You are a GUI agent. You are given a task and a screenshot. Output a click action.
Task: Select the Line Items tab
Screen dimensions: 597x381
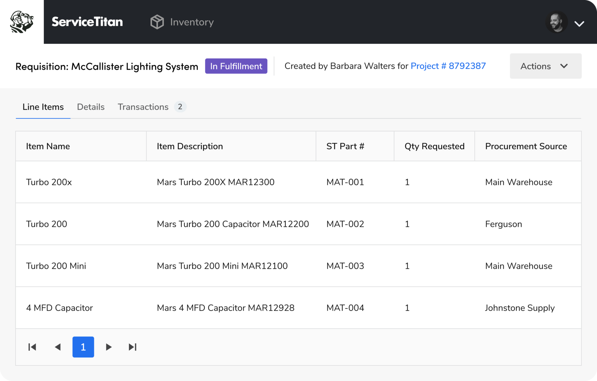click(x=43, y=107)
